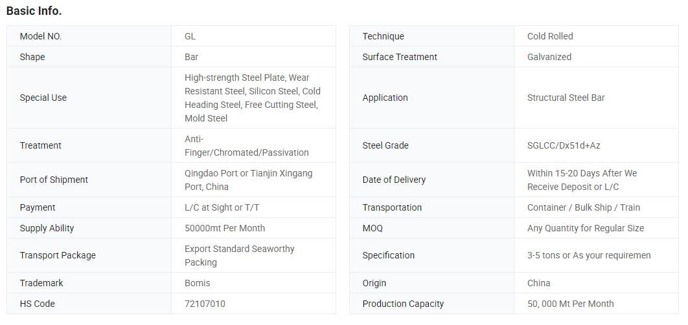Click the L/C at Sight or T/T value
688x325 pixels.
(x=222, y=207)
